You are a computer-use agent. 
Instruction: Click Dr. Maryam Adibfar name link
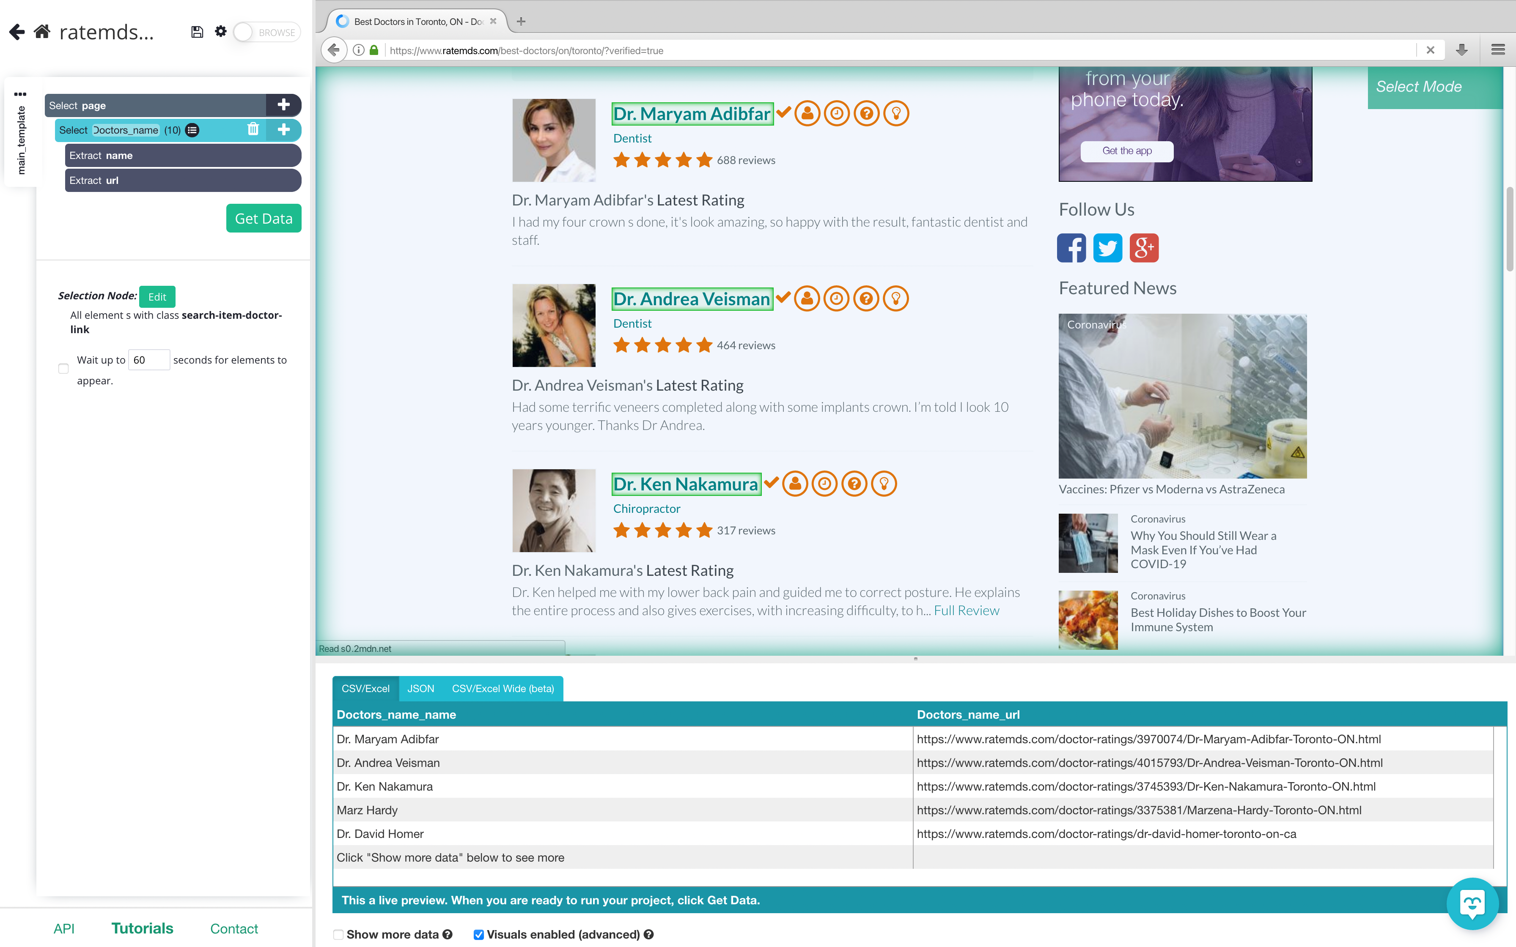pyautogui.click(x=692, y=113)
